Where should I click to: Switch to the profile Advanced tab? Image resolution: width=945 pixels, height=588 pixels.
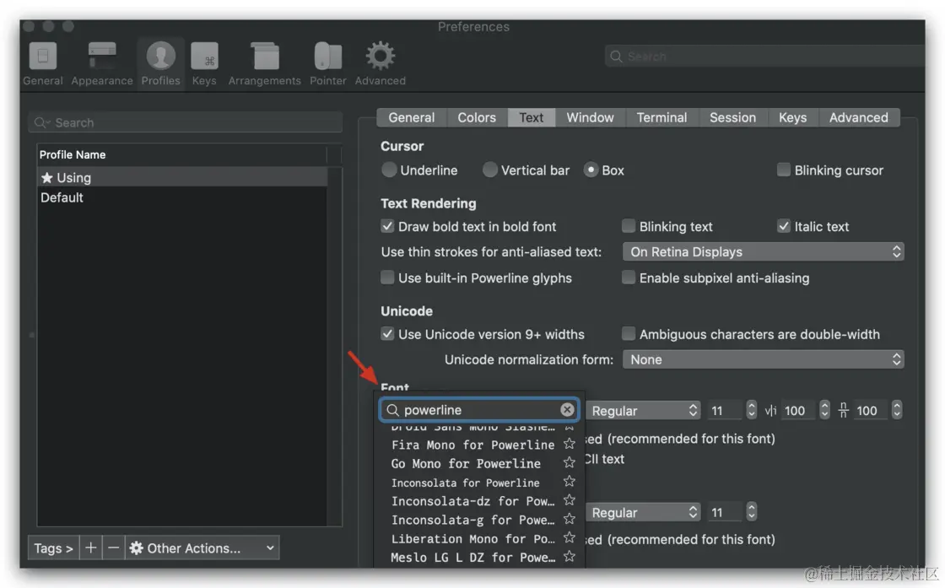coord(859,117)
